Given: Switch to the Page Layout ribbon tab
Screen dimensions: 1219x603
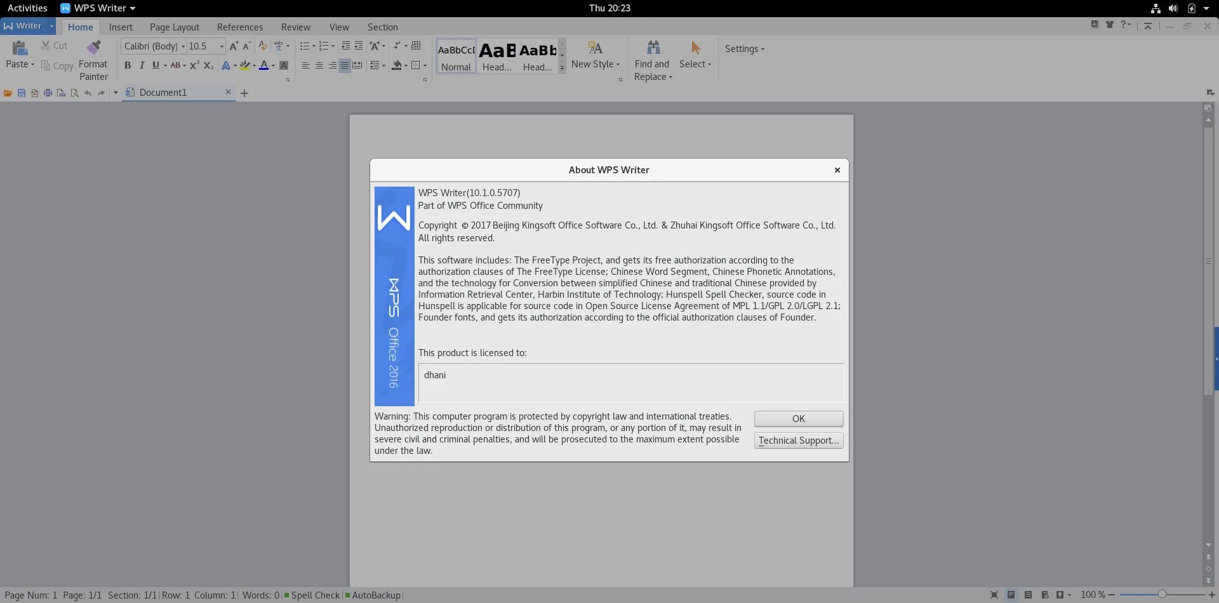Looking at the screenshot, I should point(175,27).
